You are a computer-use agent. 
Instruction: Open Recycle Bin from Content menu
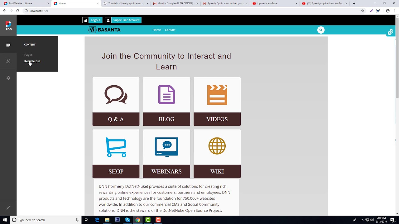point(32,61)
